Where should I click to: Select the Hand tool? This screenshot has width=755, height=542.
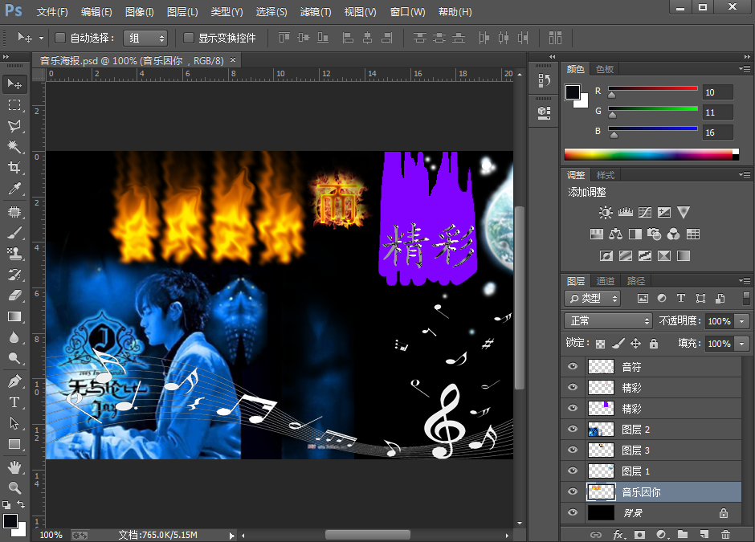(14, 467)
